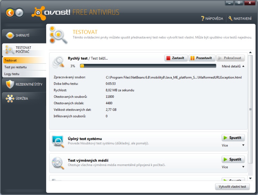The height and width of the screenshot is (195, 258).
Task: Click the wrench settings icon
Action: click(x=230, y=18)
